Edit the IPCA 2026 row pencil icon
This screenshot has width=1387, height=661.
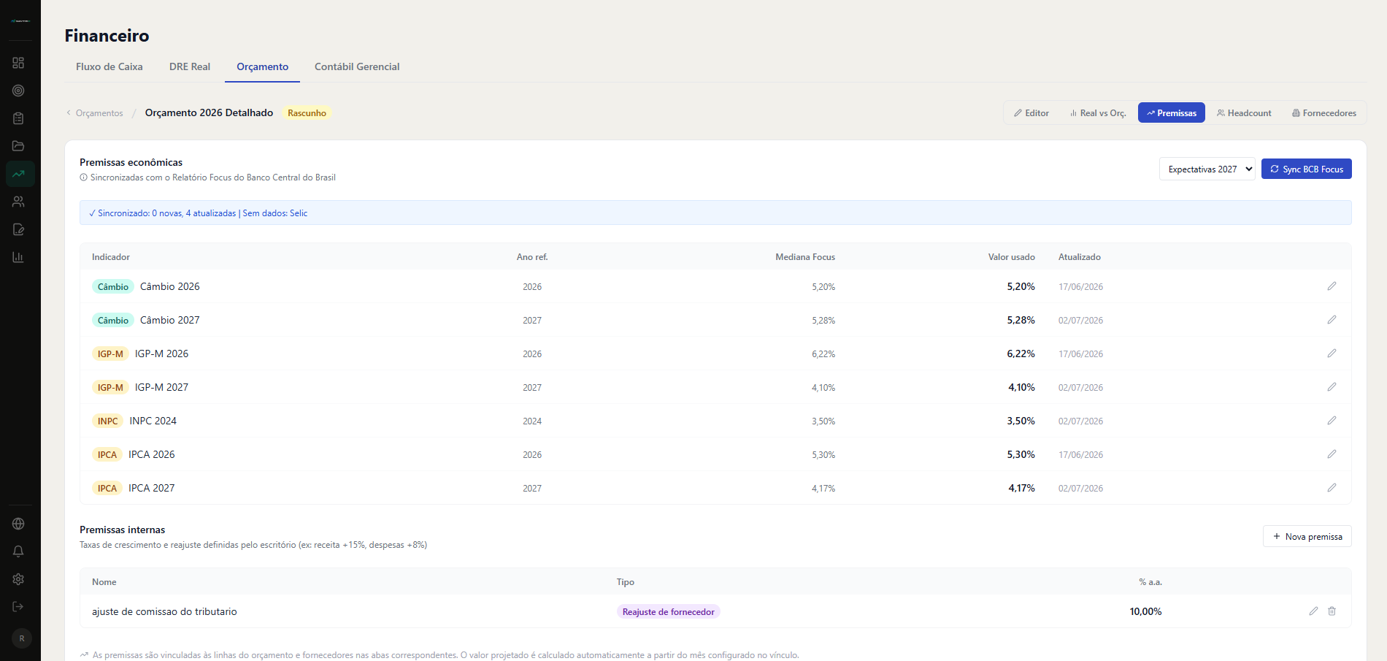tap(1332, 454)
